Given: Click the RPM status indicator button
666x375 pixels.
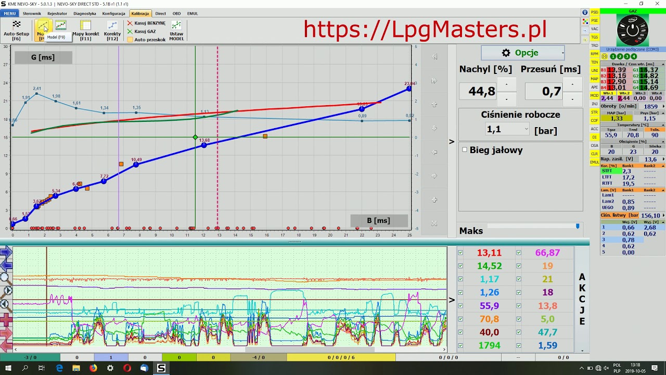Looking at the screenshot, I should [x=594, y=54].
